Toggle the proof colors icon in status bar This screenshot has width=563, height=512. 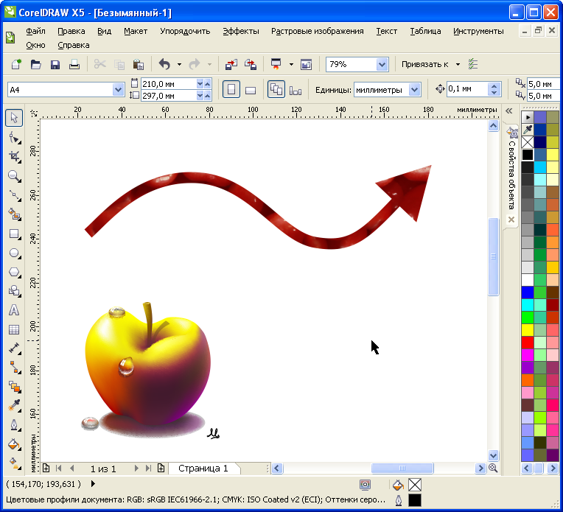coord(365,485)
